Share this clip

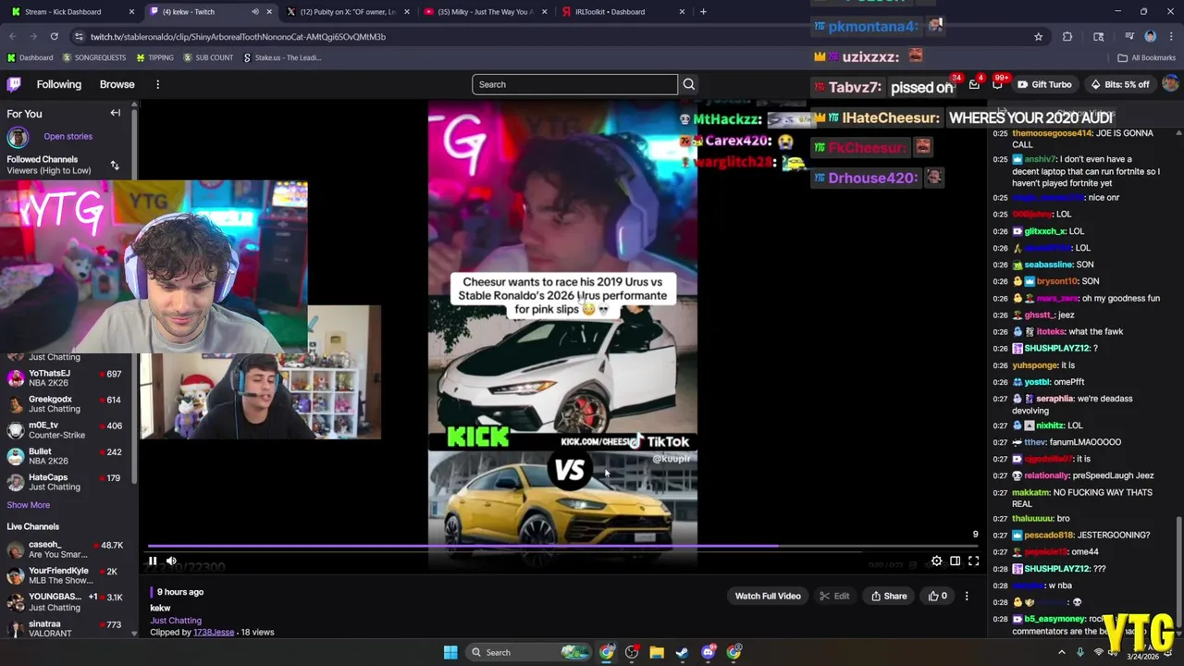click(889, 596)
